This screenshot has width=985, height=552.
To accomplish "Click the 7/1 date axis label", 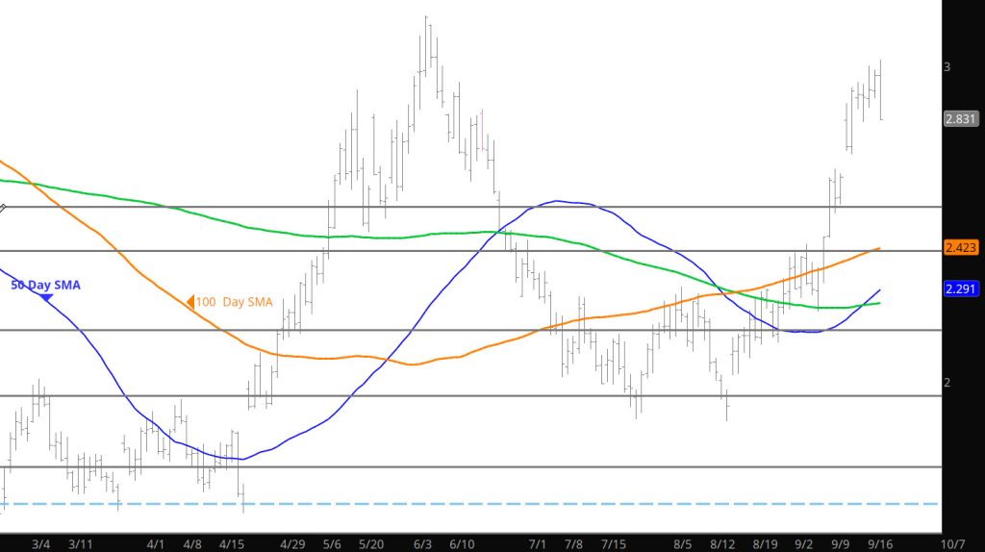I will pos(538,544).
